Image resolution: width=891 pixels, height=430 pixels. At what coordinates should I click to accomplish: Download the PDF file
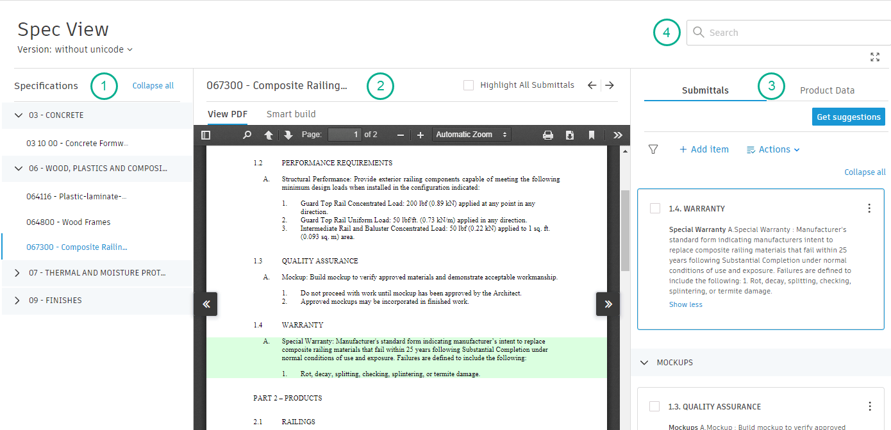(x=570, y=135)
